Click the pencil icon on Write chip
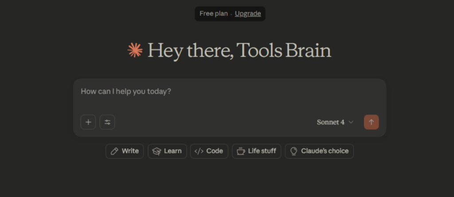454x197 pixels. point(114,151)
